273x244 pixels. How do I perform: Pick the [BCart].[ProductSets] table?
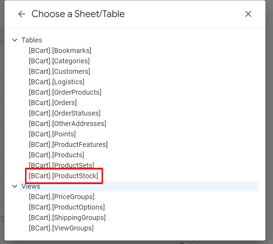tap(61, 165)
